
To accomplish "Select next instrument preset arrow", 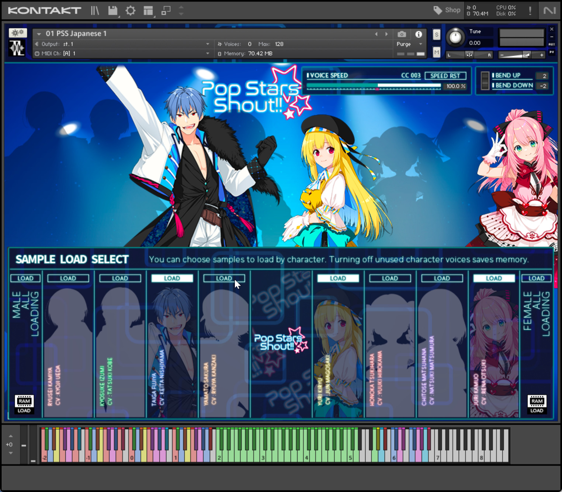I will [386, 34].
